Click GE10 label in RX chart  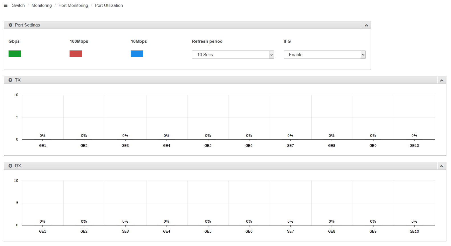click(x=414, y=231)
